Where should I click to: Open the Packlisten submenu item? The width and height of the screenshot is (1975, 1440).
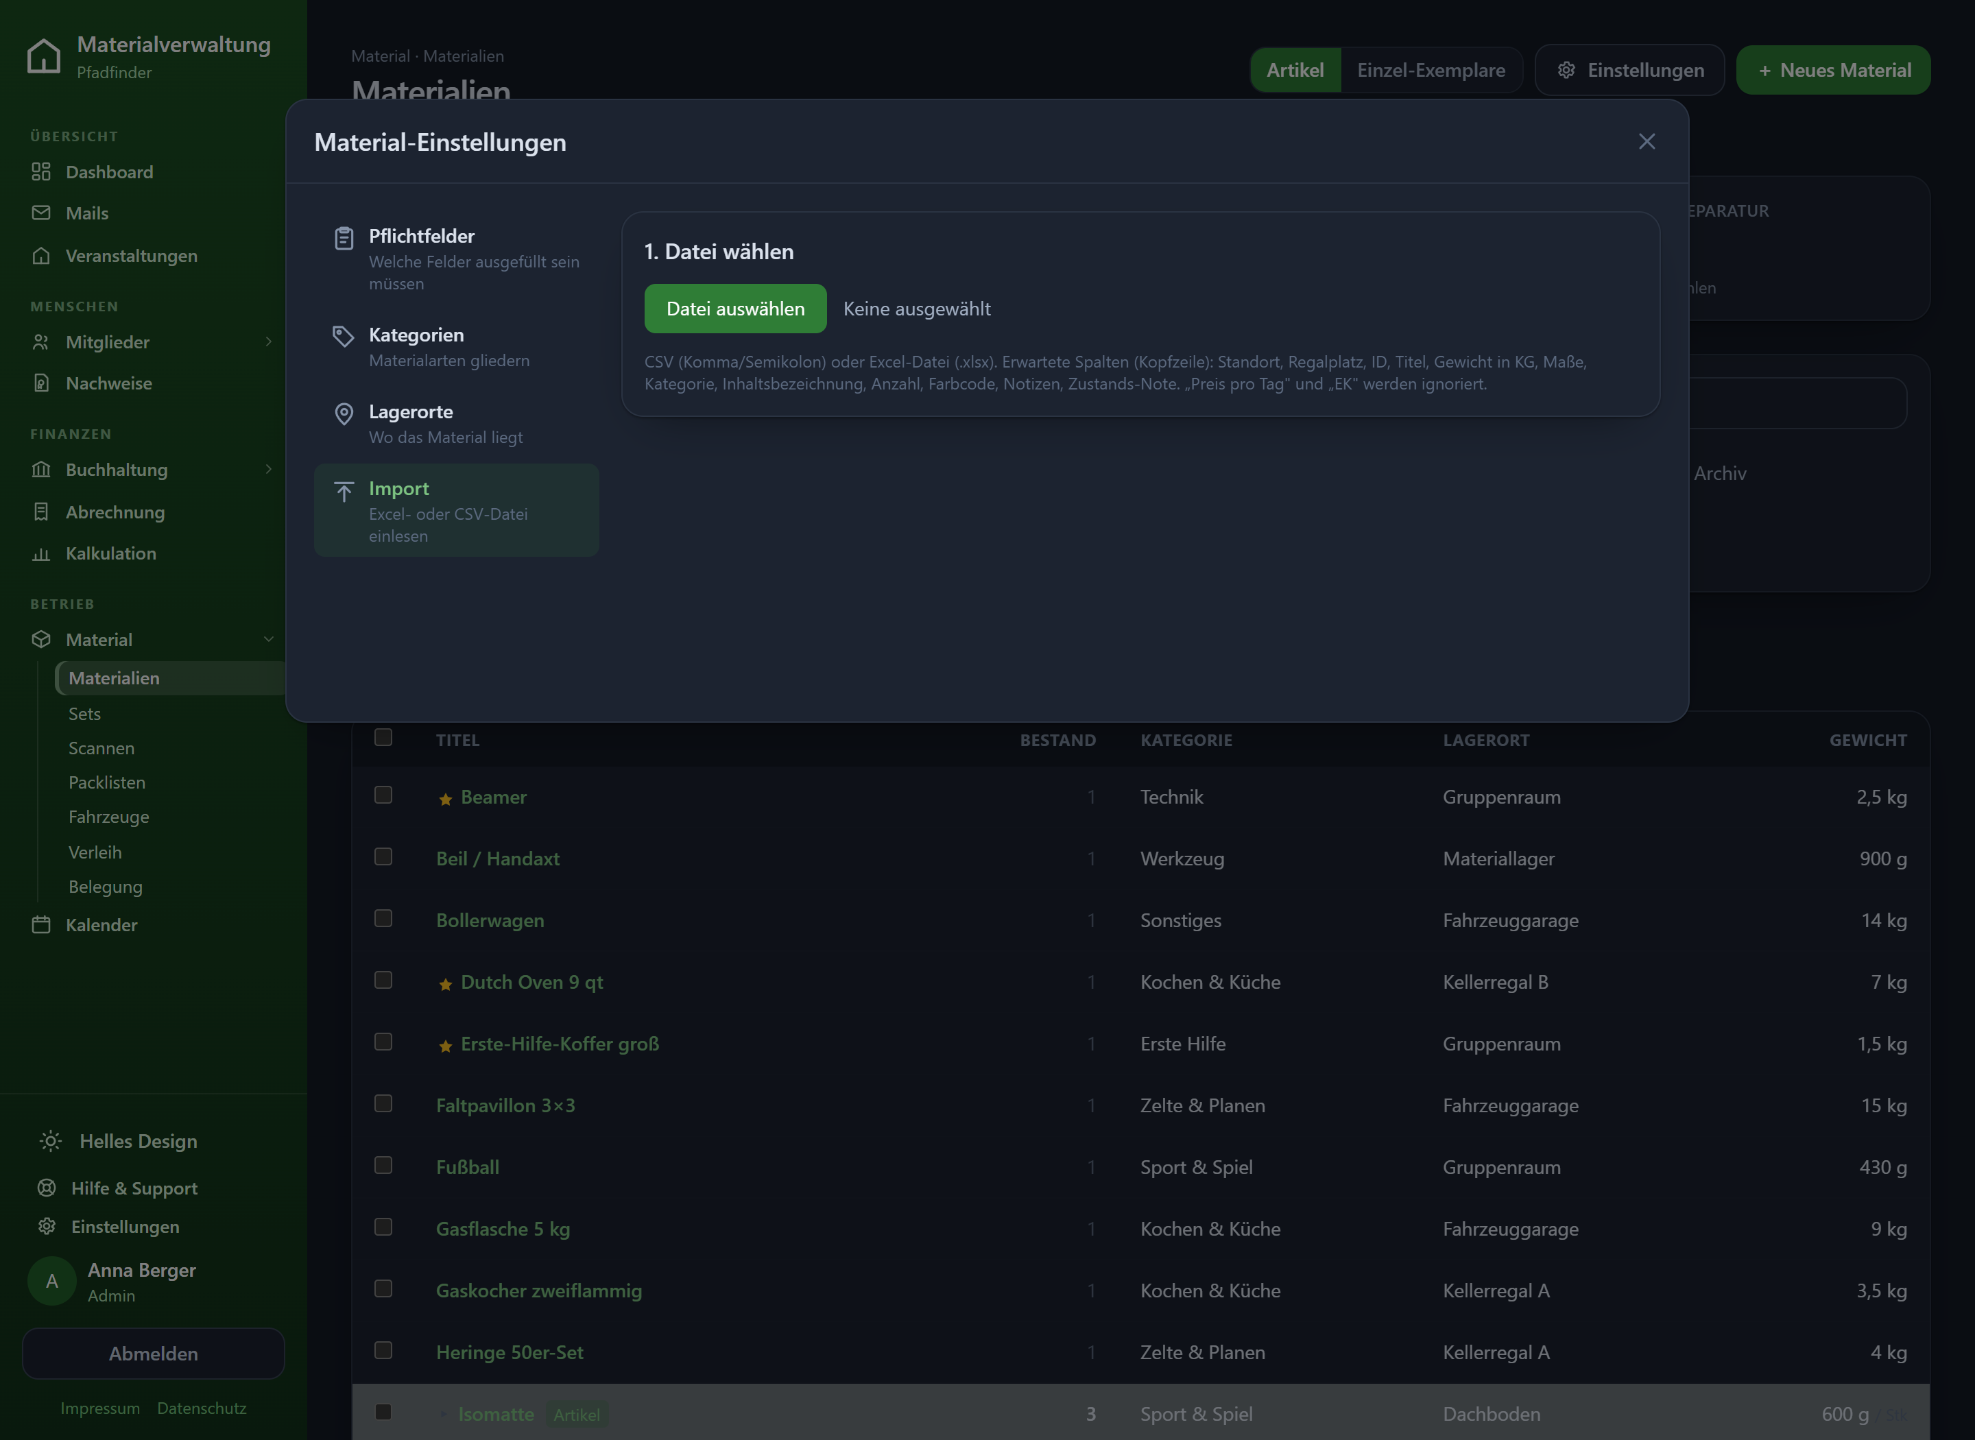pyautogui.click(x=107, y=782)
